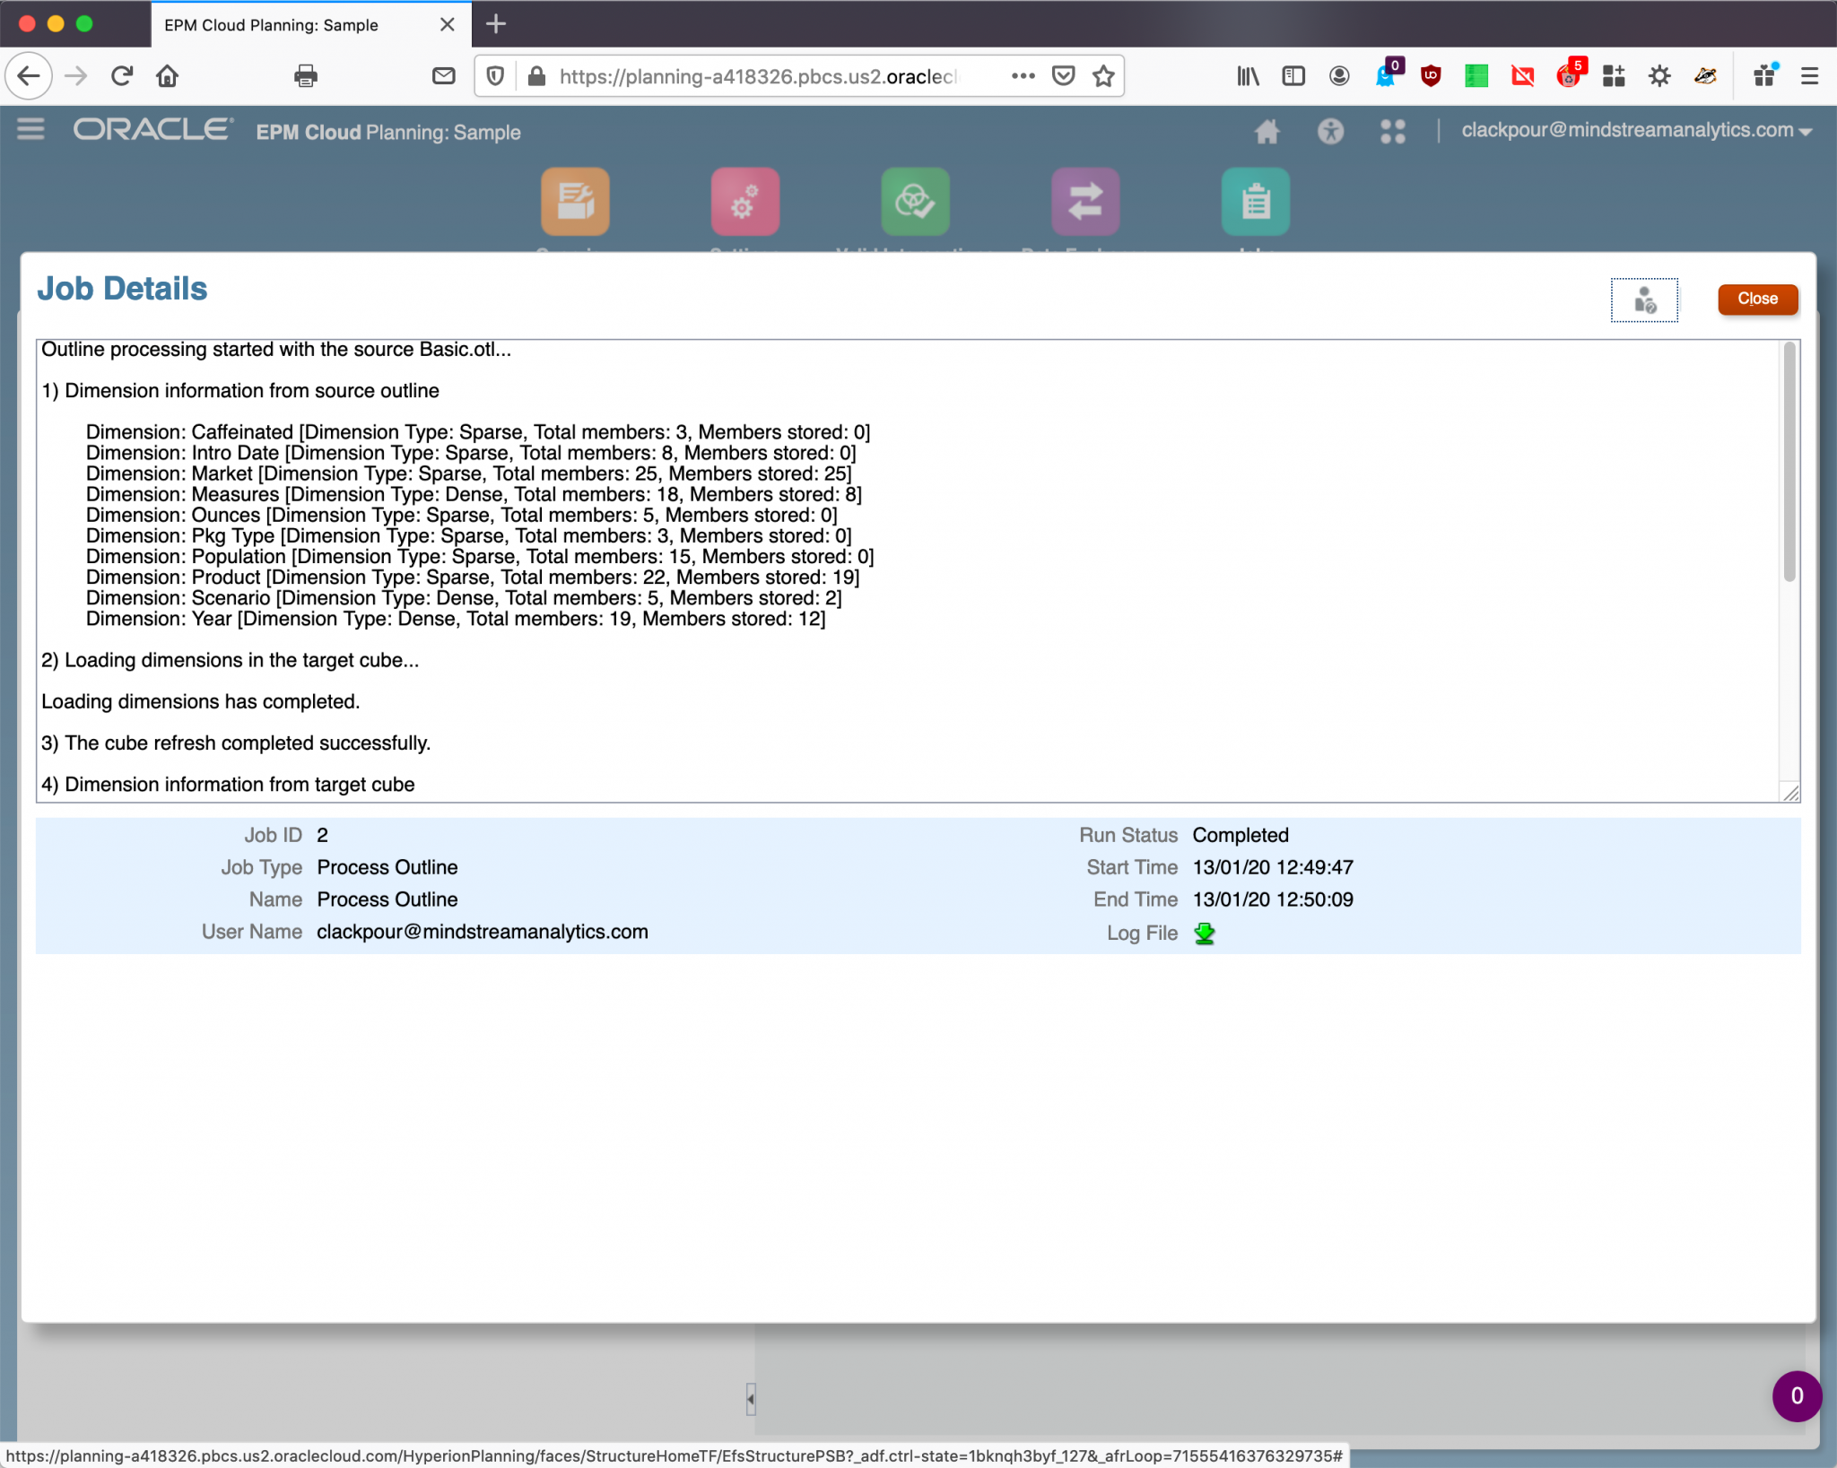Screen dimensions: 1837x1468
Task: Click the gift box extension icon
Action: [1765, 74]
